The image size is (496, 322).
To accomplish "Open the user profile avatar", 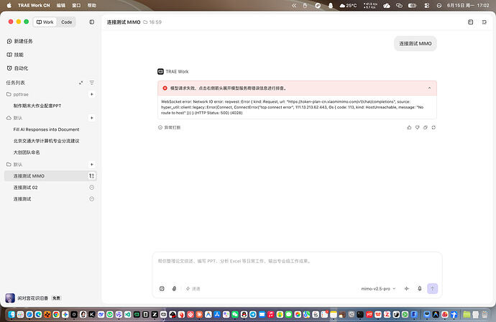I will coord(10,298).
